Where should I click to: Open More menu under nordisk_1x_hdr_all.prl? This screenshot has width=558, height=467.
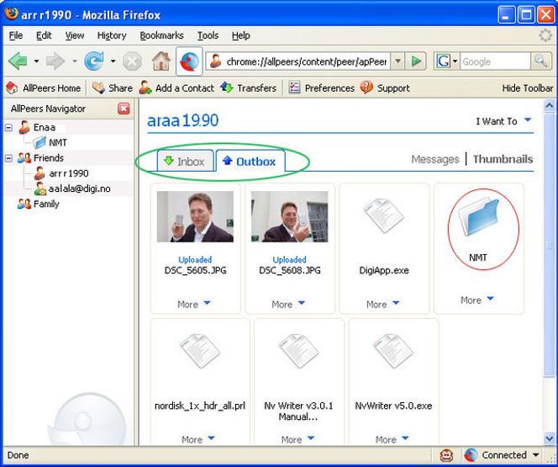198,439
